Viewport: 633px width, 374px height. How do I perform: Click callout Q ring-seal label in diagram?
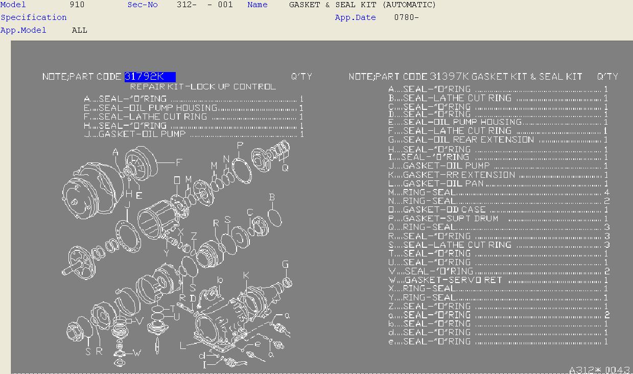click(285, 167)
